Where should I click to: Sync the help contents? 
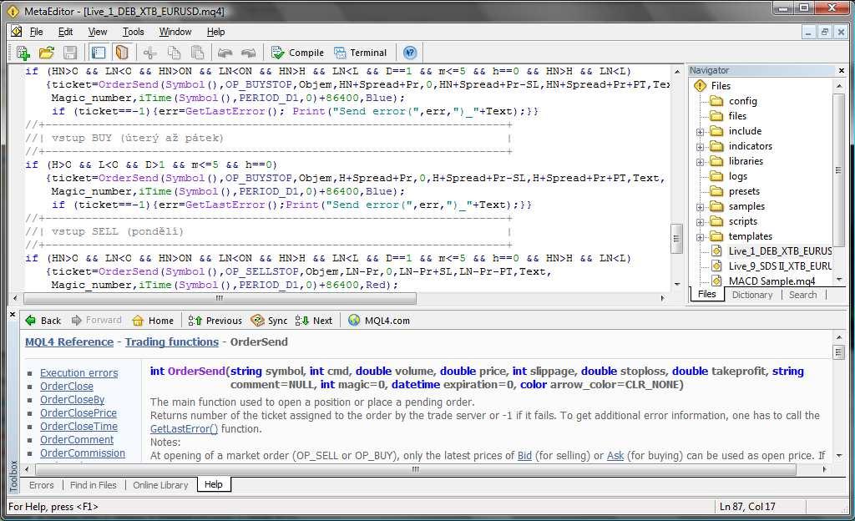[269, 321]
